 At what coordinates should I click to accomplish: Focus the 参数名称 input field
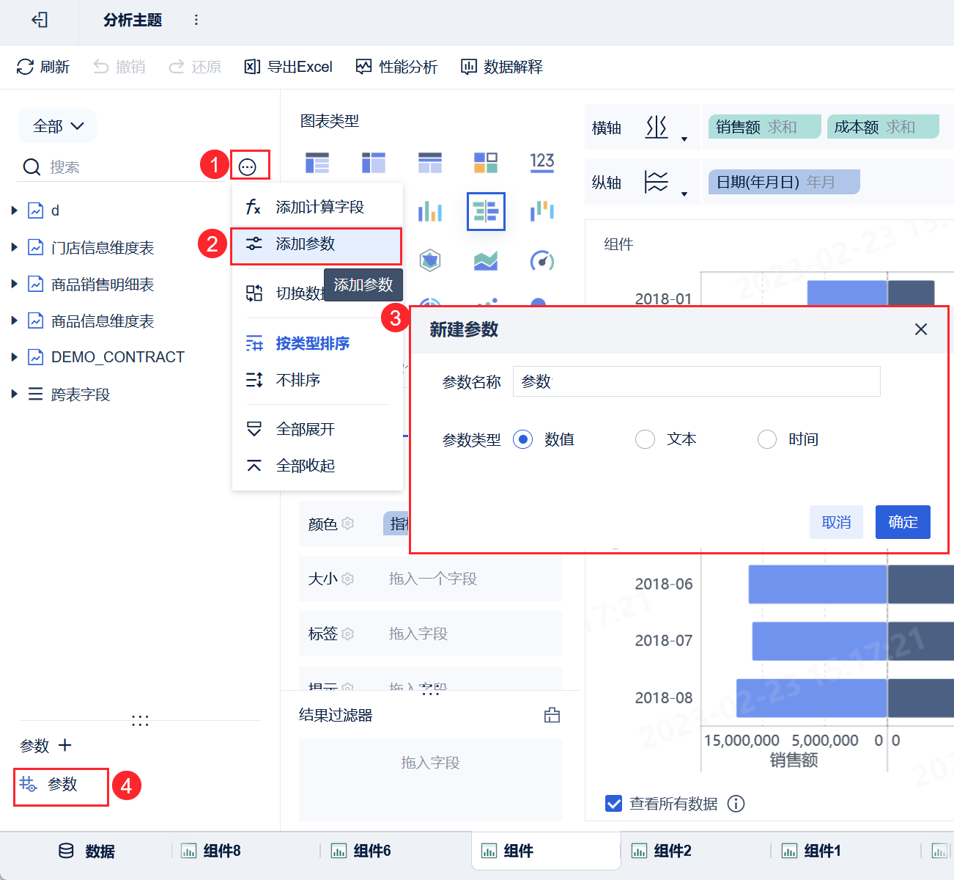tap(696, 381)
